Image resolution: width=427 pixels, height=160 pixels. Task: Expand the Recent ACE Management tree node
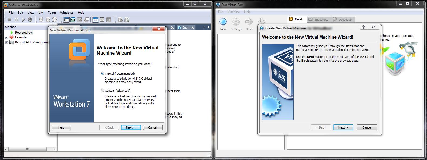point(6,42)
